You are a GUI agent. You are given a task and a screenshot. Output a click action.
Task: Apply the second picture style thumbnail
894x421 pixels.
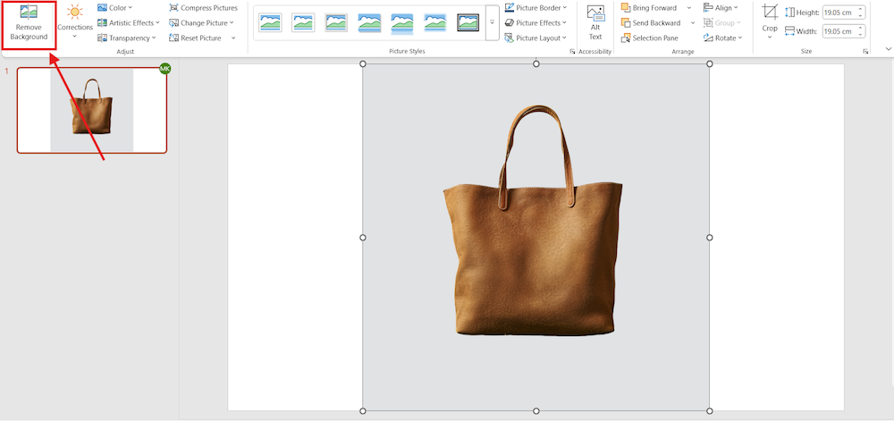pos(303,22)
